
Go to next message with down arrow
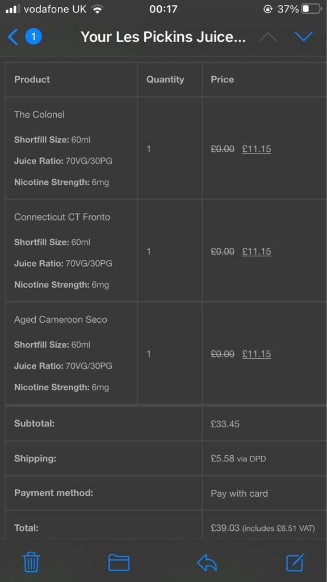point(304,36)
